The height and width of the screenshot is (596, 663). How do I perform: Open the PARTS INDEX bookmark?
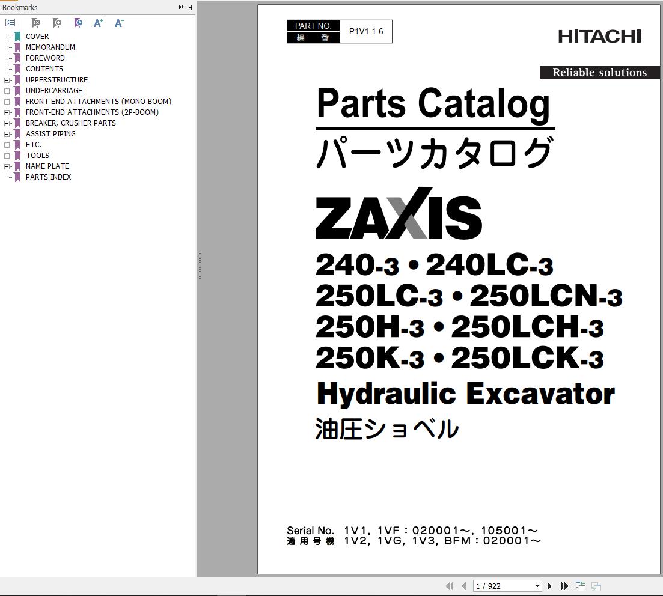(x=48, y=177)
